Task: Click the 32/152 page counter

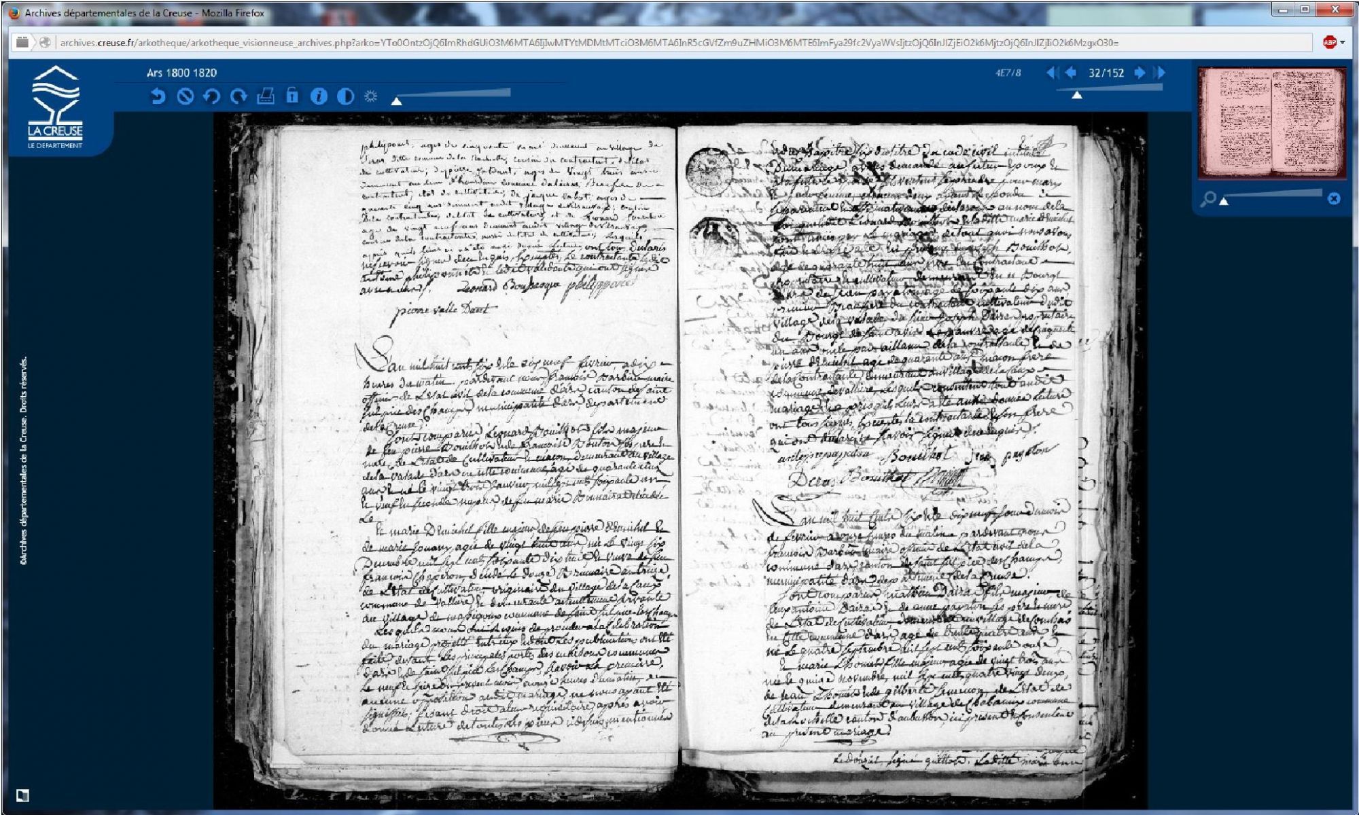Action: pyautogui.click(x=1106, y=73)
